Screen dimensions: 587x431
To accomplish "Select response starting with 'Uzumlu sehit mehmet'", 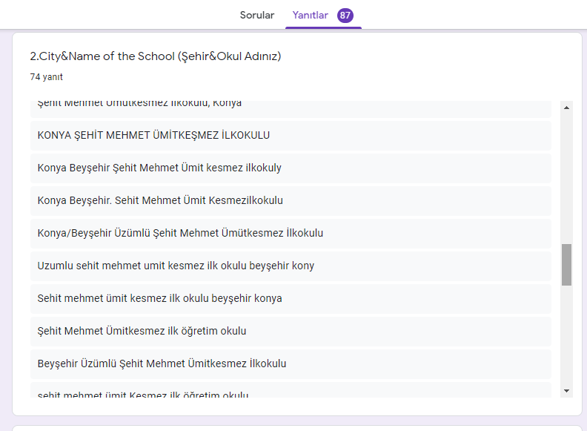I will point(176,266).
